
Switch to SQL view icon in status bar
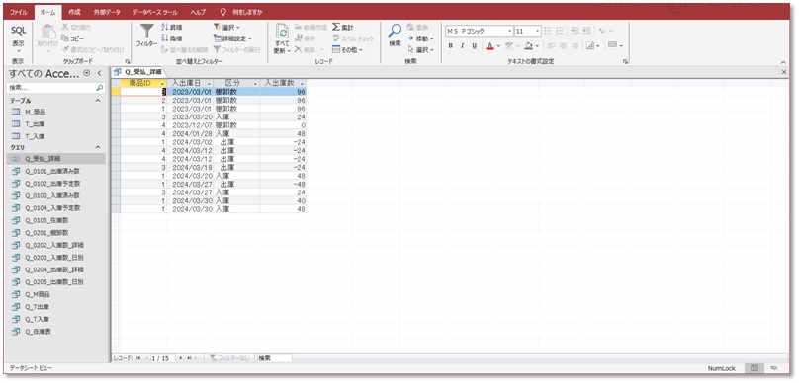[773, 368]
